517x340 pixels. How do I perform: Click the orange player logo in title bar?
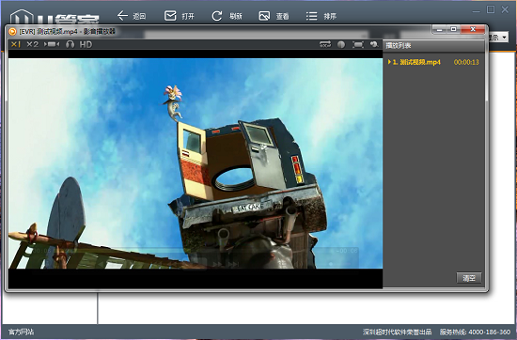[x=12, y=32]
